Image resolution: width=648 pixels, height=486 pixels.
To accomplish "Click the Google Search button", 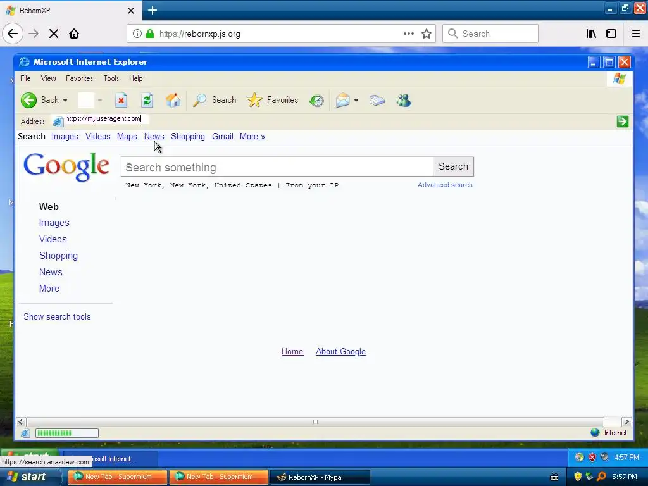I will click(453, 166).
